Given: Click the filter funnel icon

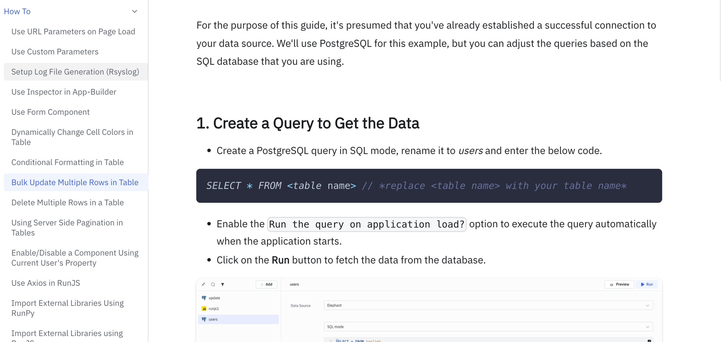Looking at the screenshot, I should [222, 284].
